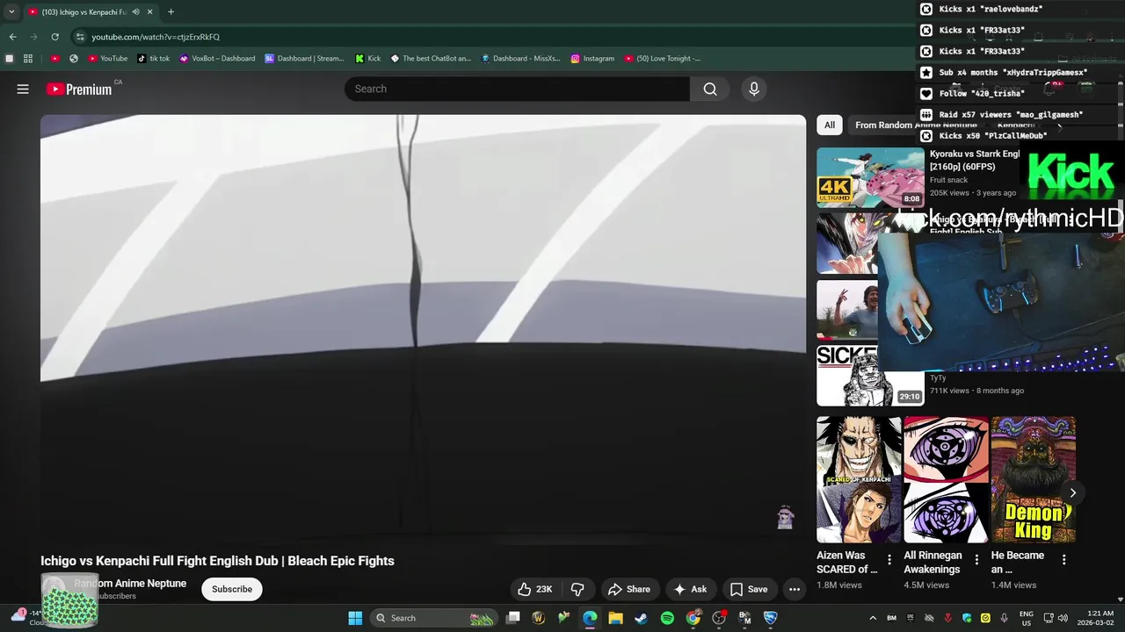This screenshot has width=1125, height=632.
Task: Open a new browser tab
Action: click(x=171, y=12)
